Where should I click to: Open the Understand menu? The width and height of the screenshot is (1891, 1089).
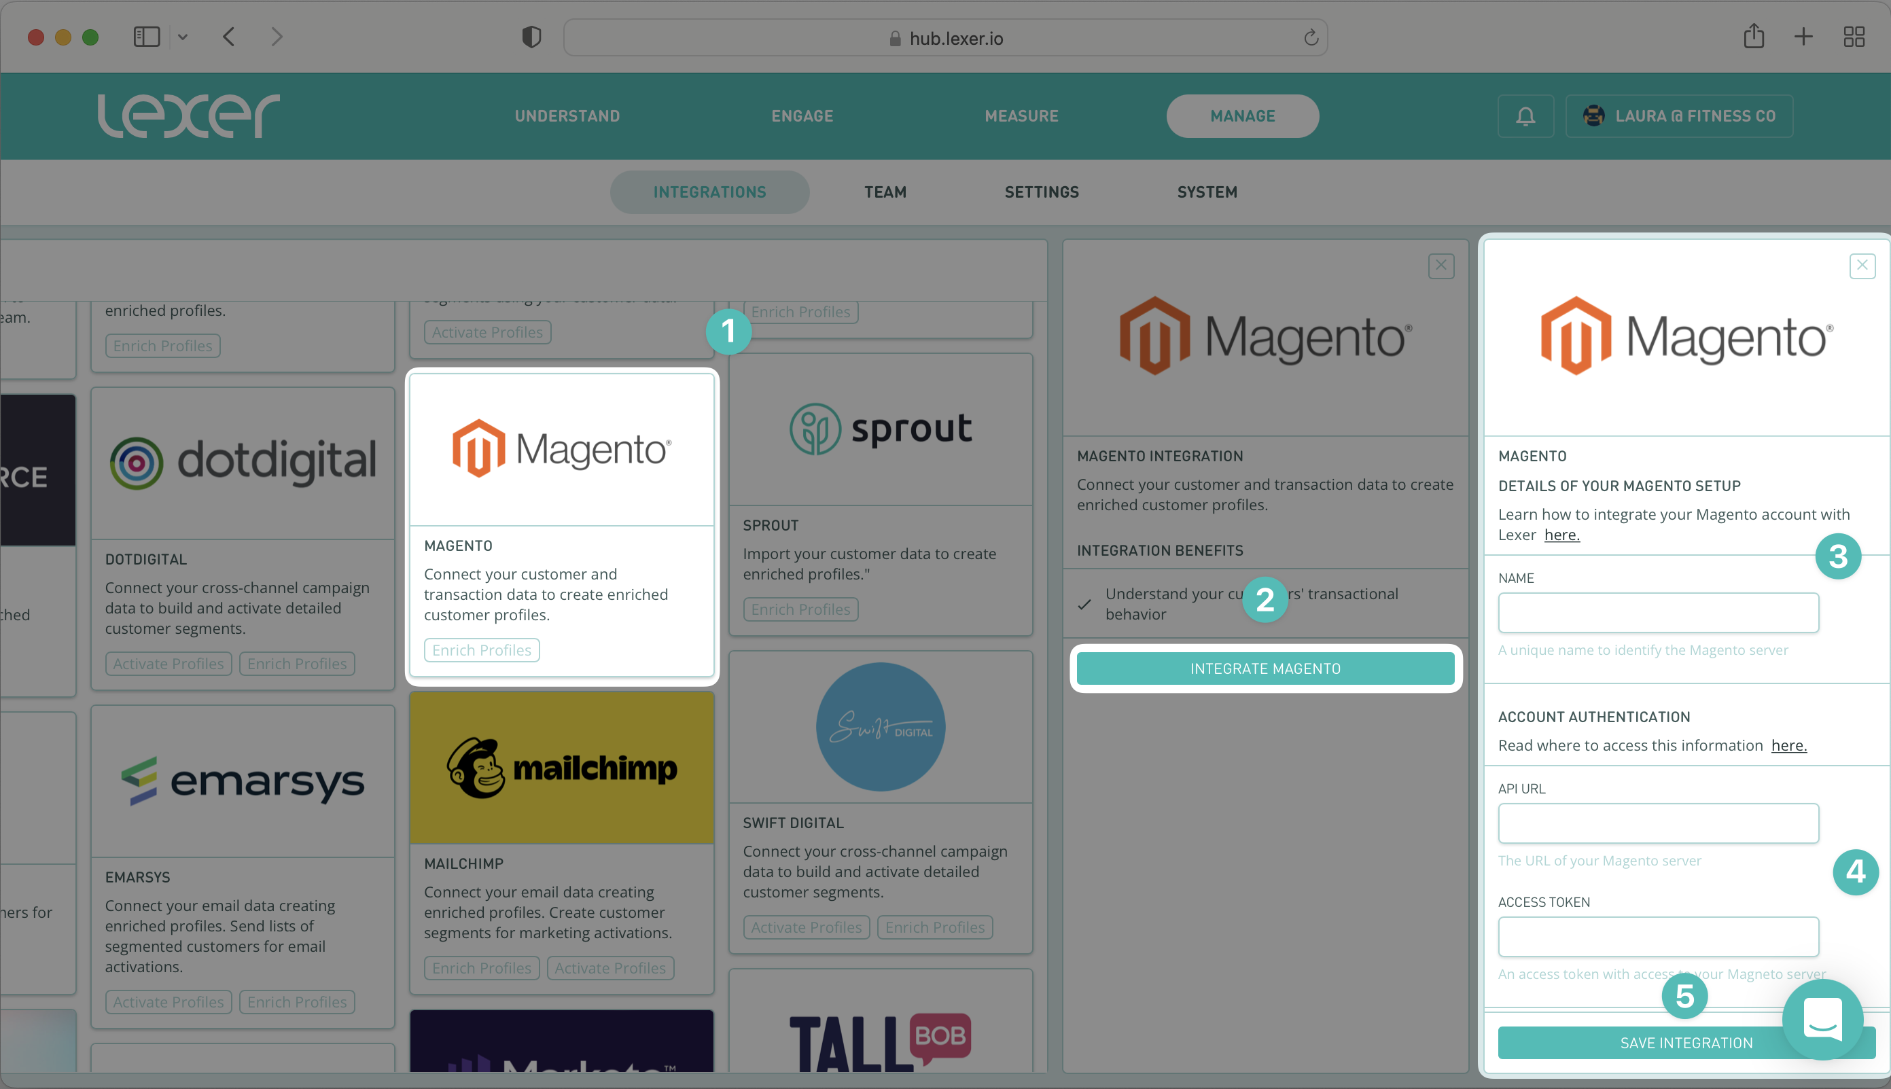[x=567, y=116]
